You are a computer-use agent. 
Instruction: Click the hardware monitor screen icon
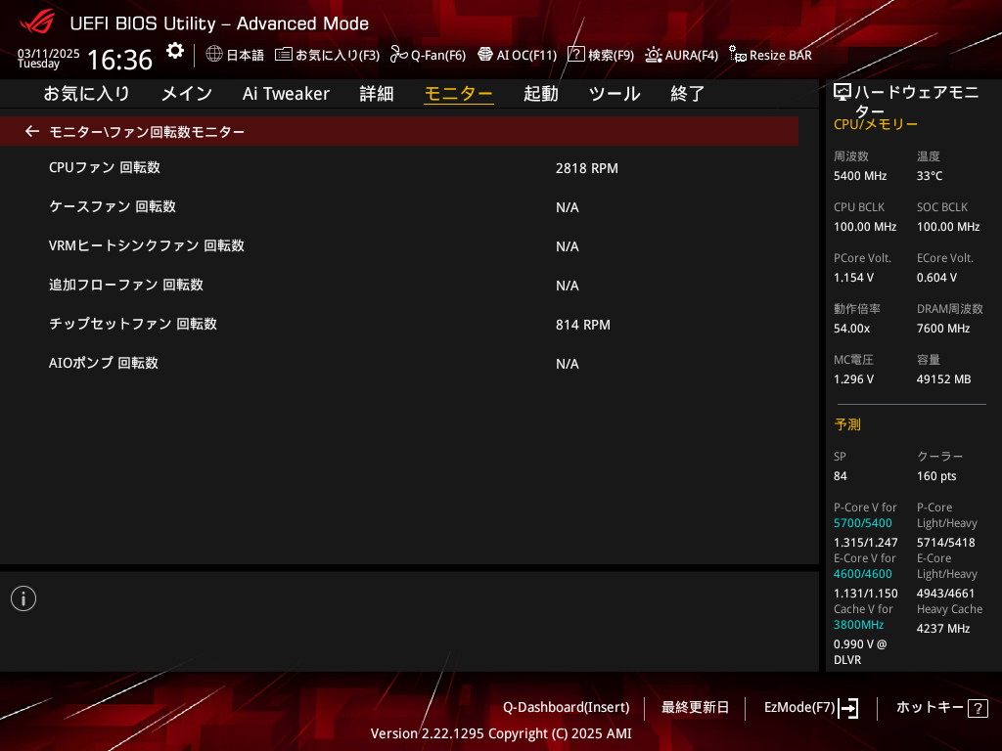click(x=843, y=92)
